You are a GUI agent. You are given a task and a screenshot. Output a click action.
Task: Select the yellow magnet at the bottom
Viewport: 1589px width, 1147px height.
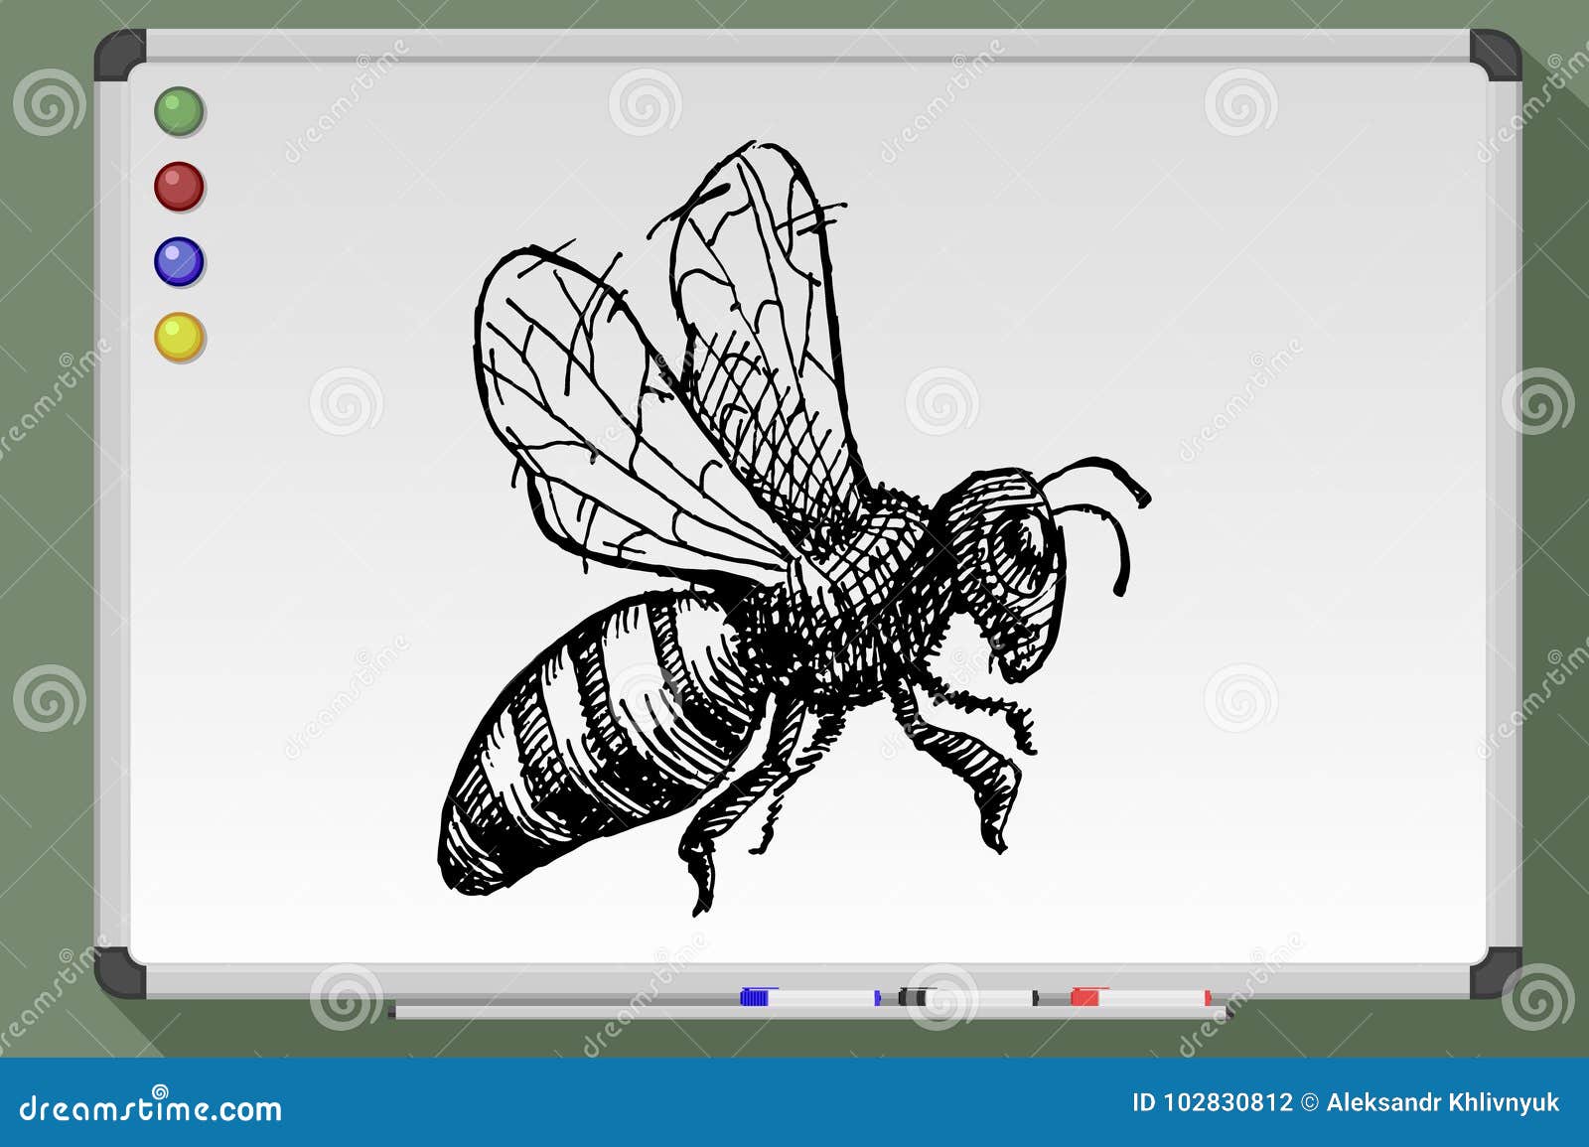point(181,337)
